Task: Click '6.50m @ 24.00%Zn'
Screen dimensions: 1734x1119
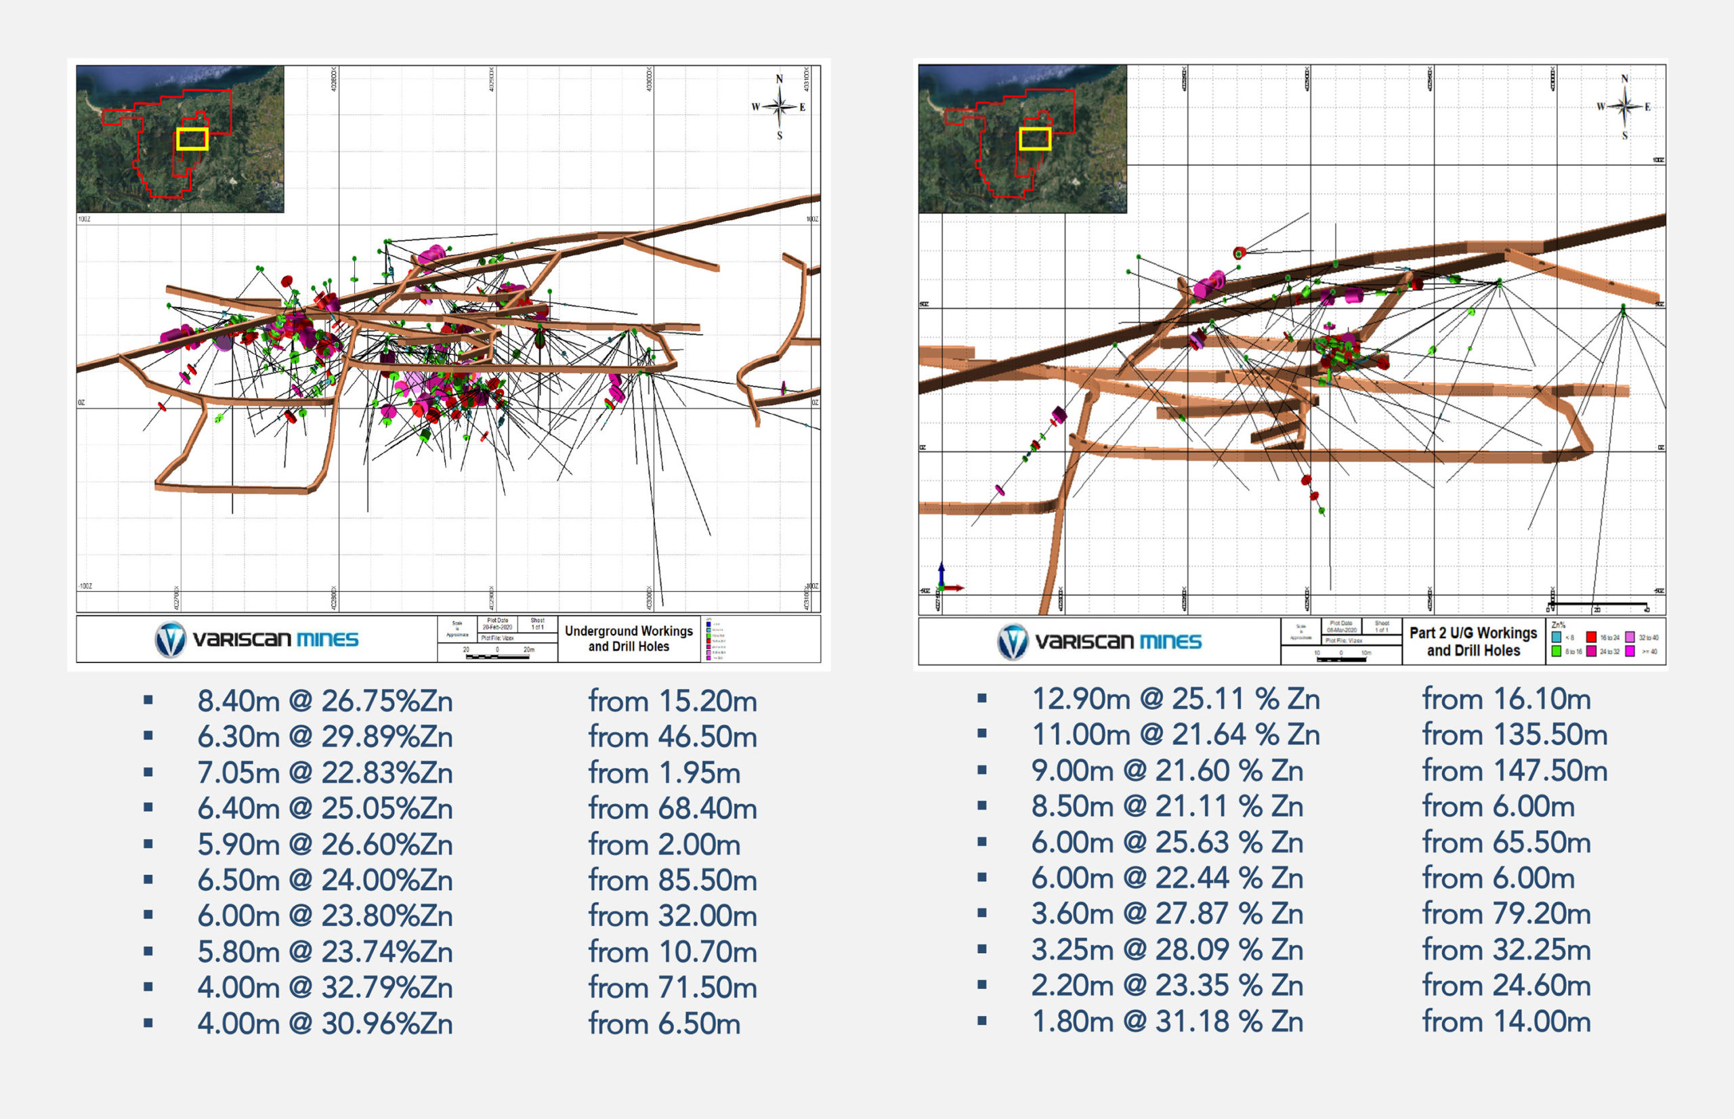Action: (324, 880)
